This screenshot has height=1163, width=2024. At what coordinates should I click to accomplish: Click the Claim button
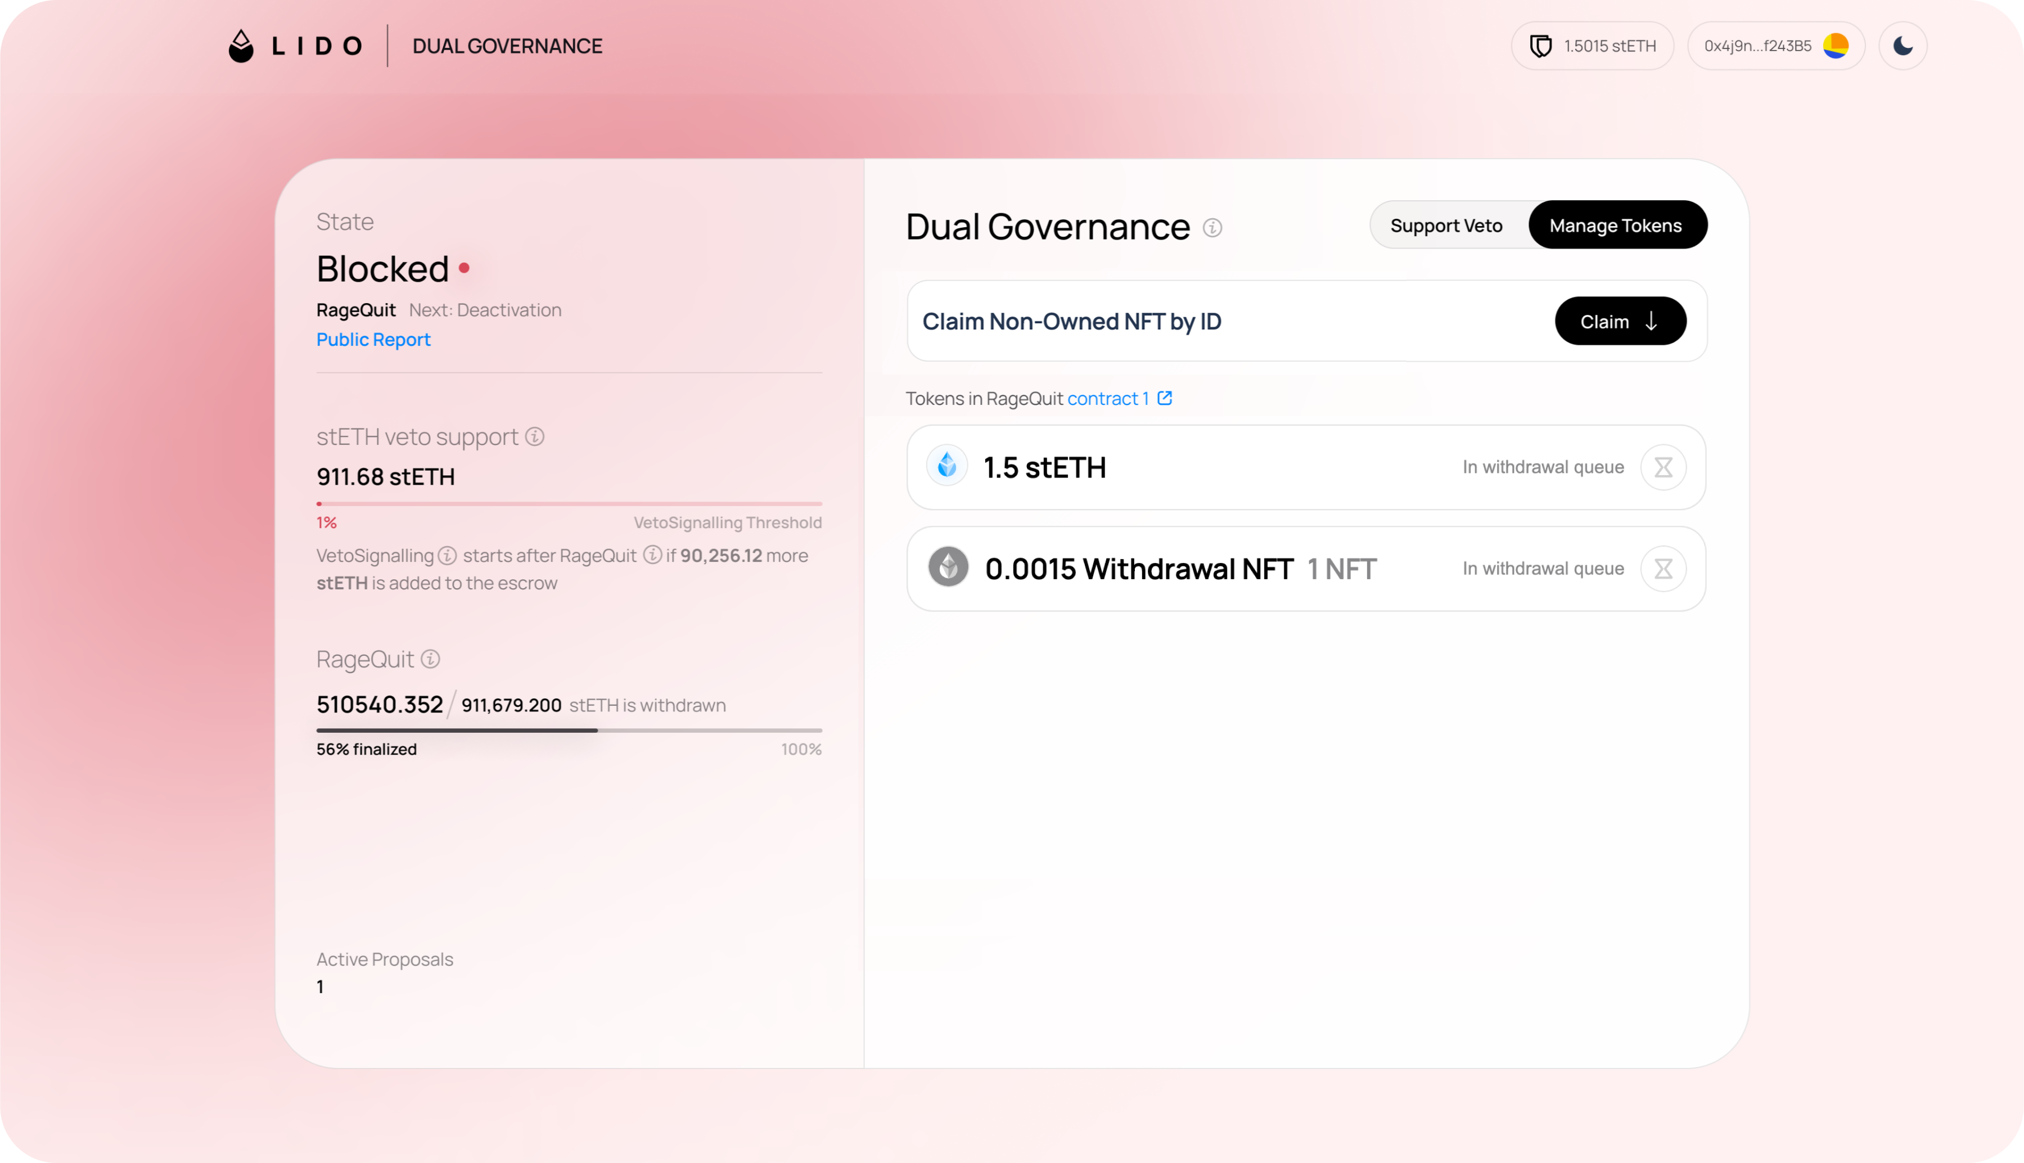[1621, 321]
